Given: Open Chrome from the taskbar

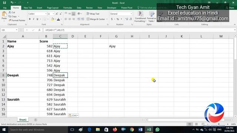Looking at the screenshot, I should click(x=132, y=130).
